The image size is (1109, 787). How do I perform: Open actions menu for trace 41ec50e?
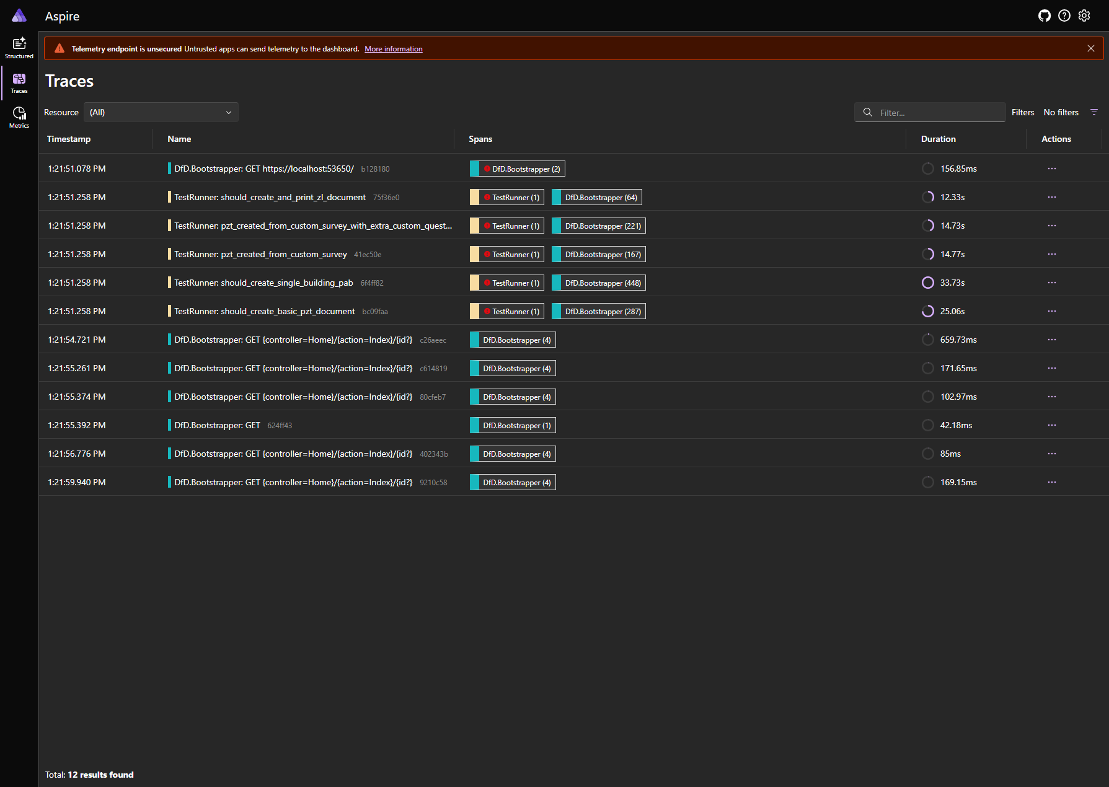(x=1052, y=254)
